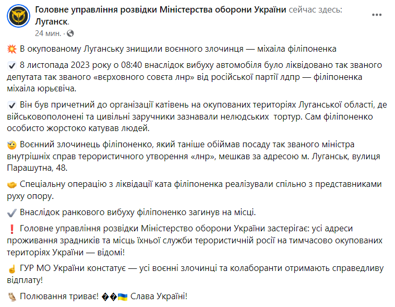Click the handshake emoji before 'Спеціальну операцію'
395x307 pixels.
click(12, 184)
